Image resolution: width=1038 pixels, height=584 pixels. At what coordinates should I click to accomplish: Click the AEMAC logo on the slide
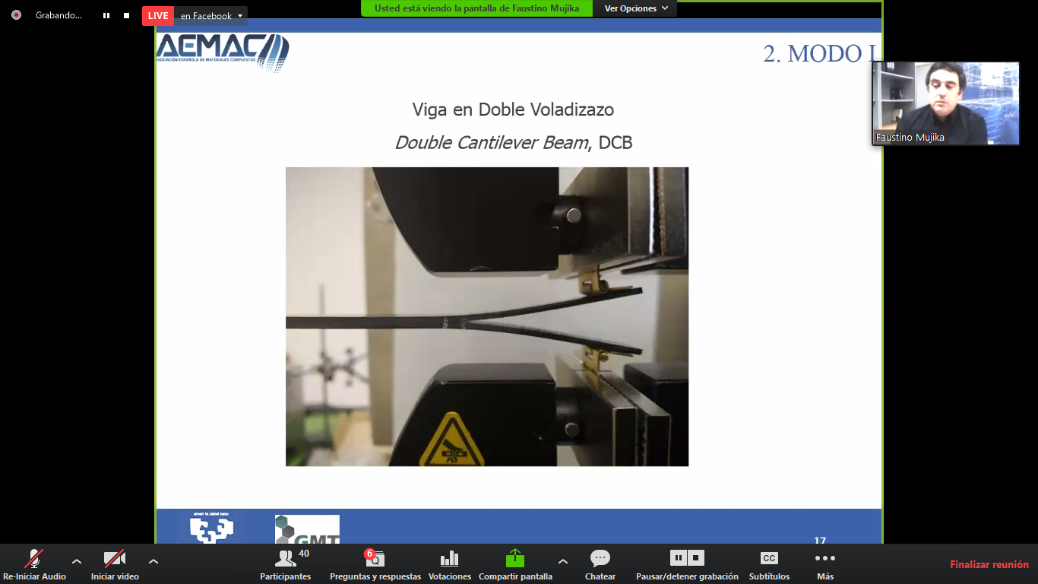[223, 53]
